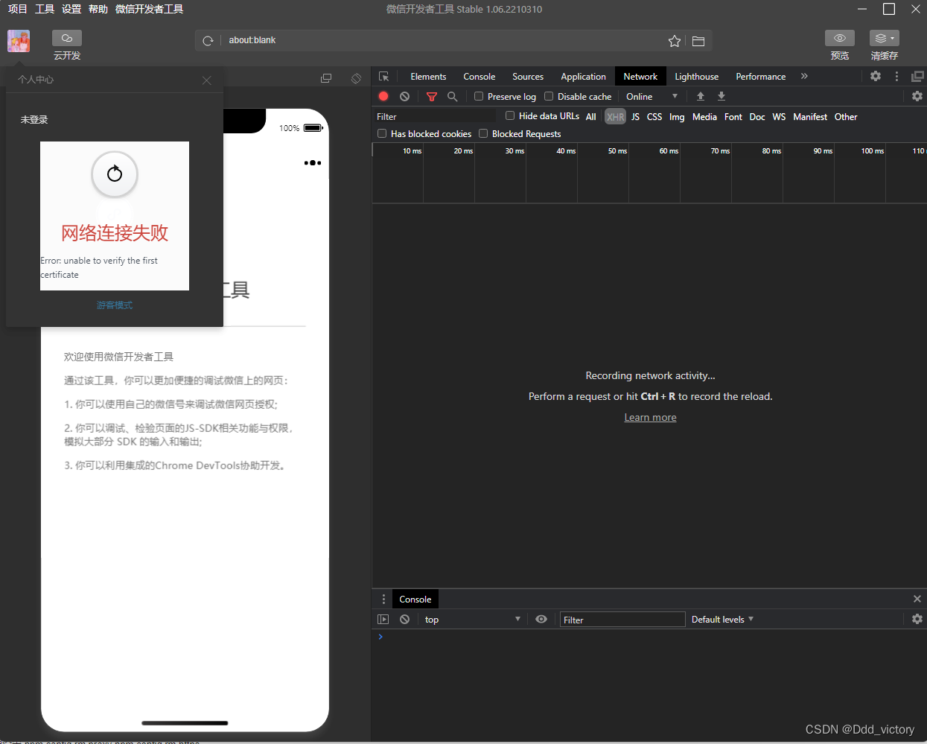Select the XHR request type filter

click(615, 117)
